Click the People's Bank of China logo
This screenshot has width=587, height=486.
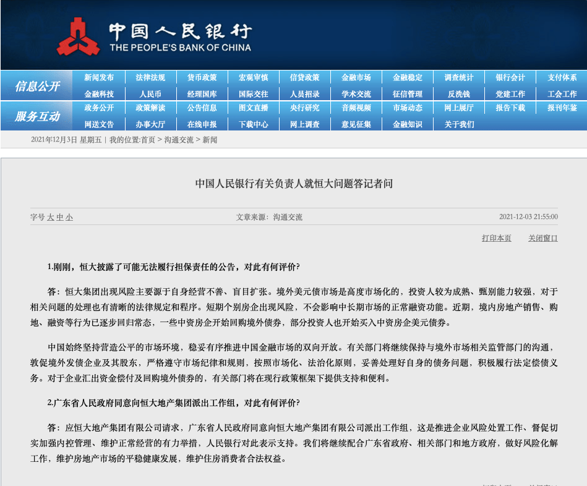(79, 37)
